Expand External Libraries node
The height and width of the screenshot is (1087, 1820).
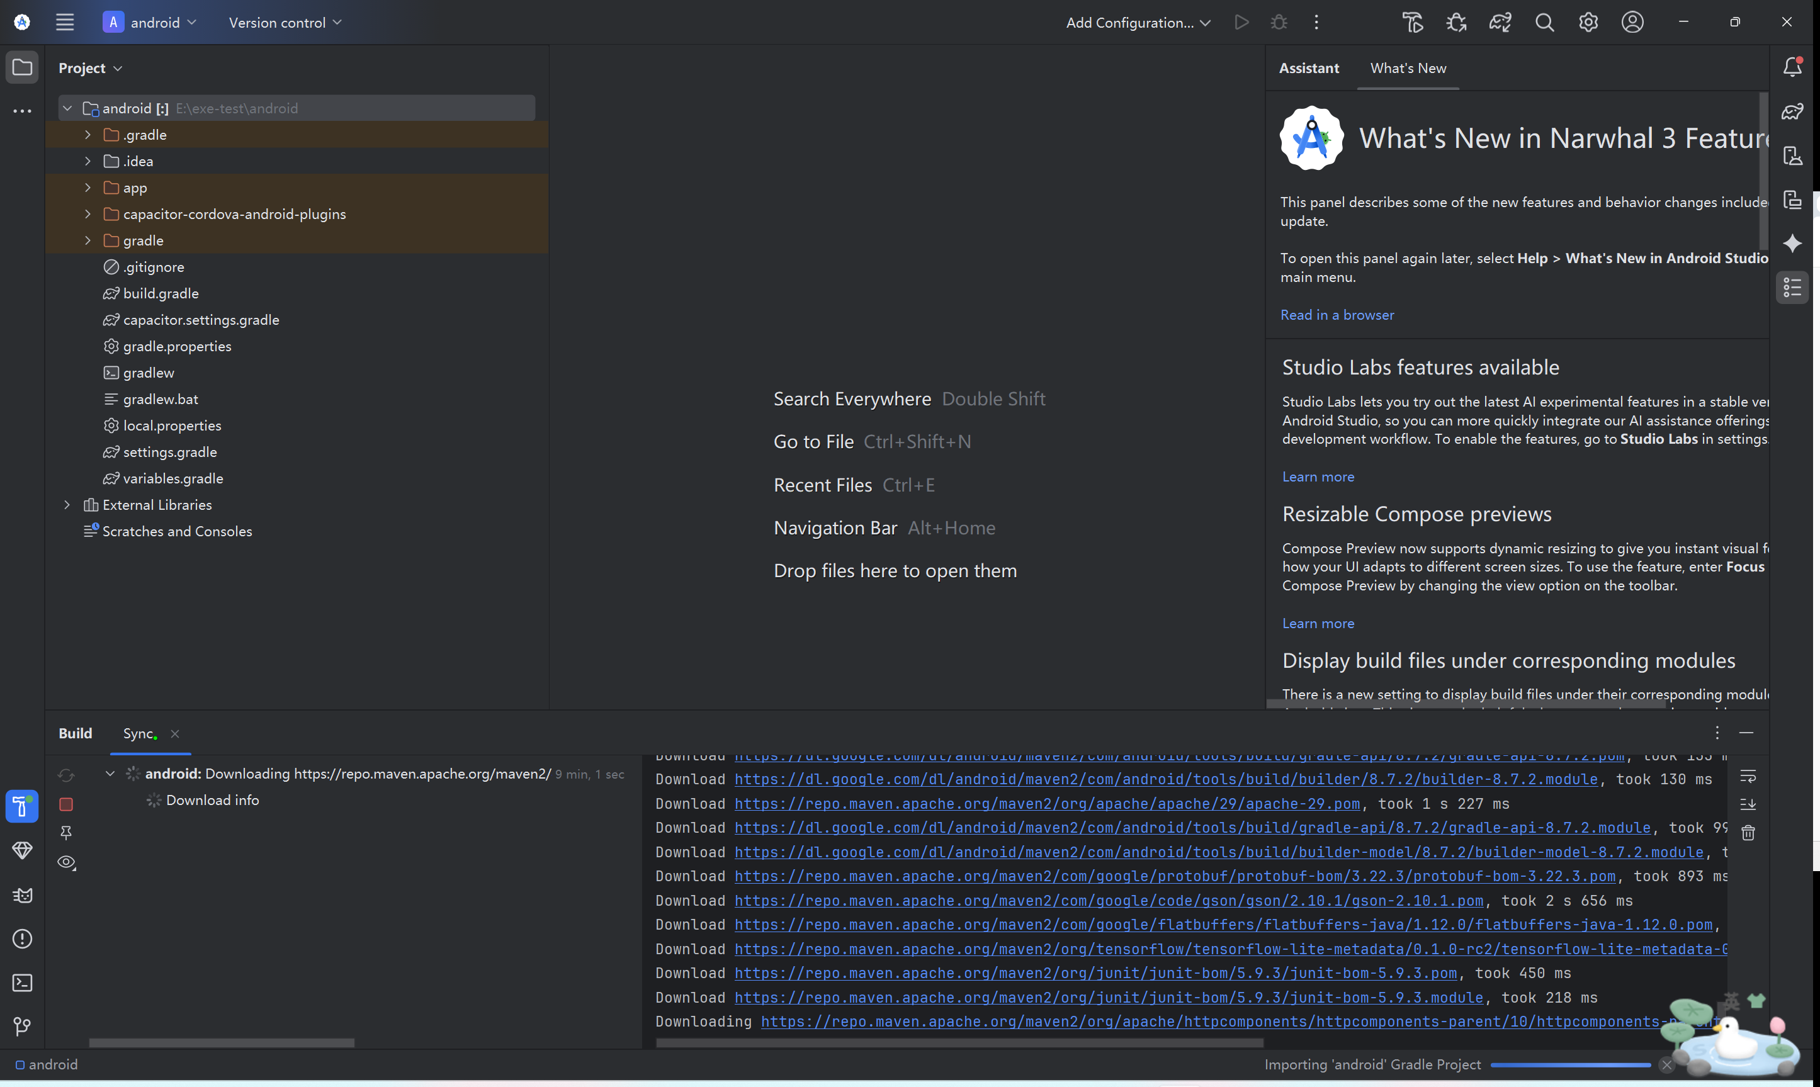pyautogui.click(x=67, y=505)
